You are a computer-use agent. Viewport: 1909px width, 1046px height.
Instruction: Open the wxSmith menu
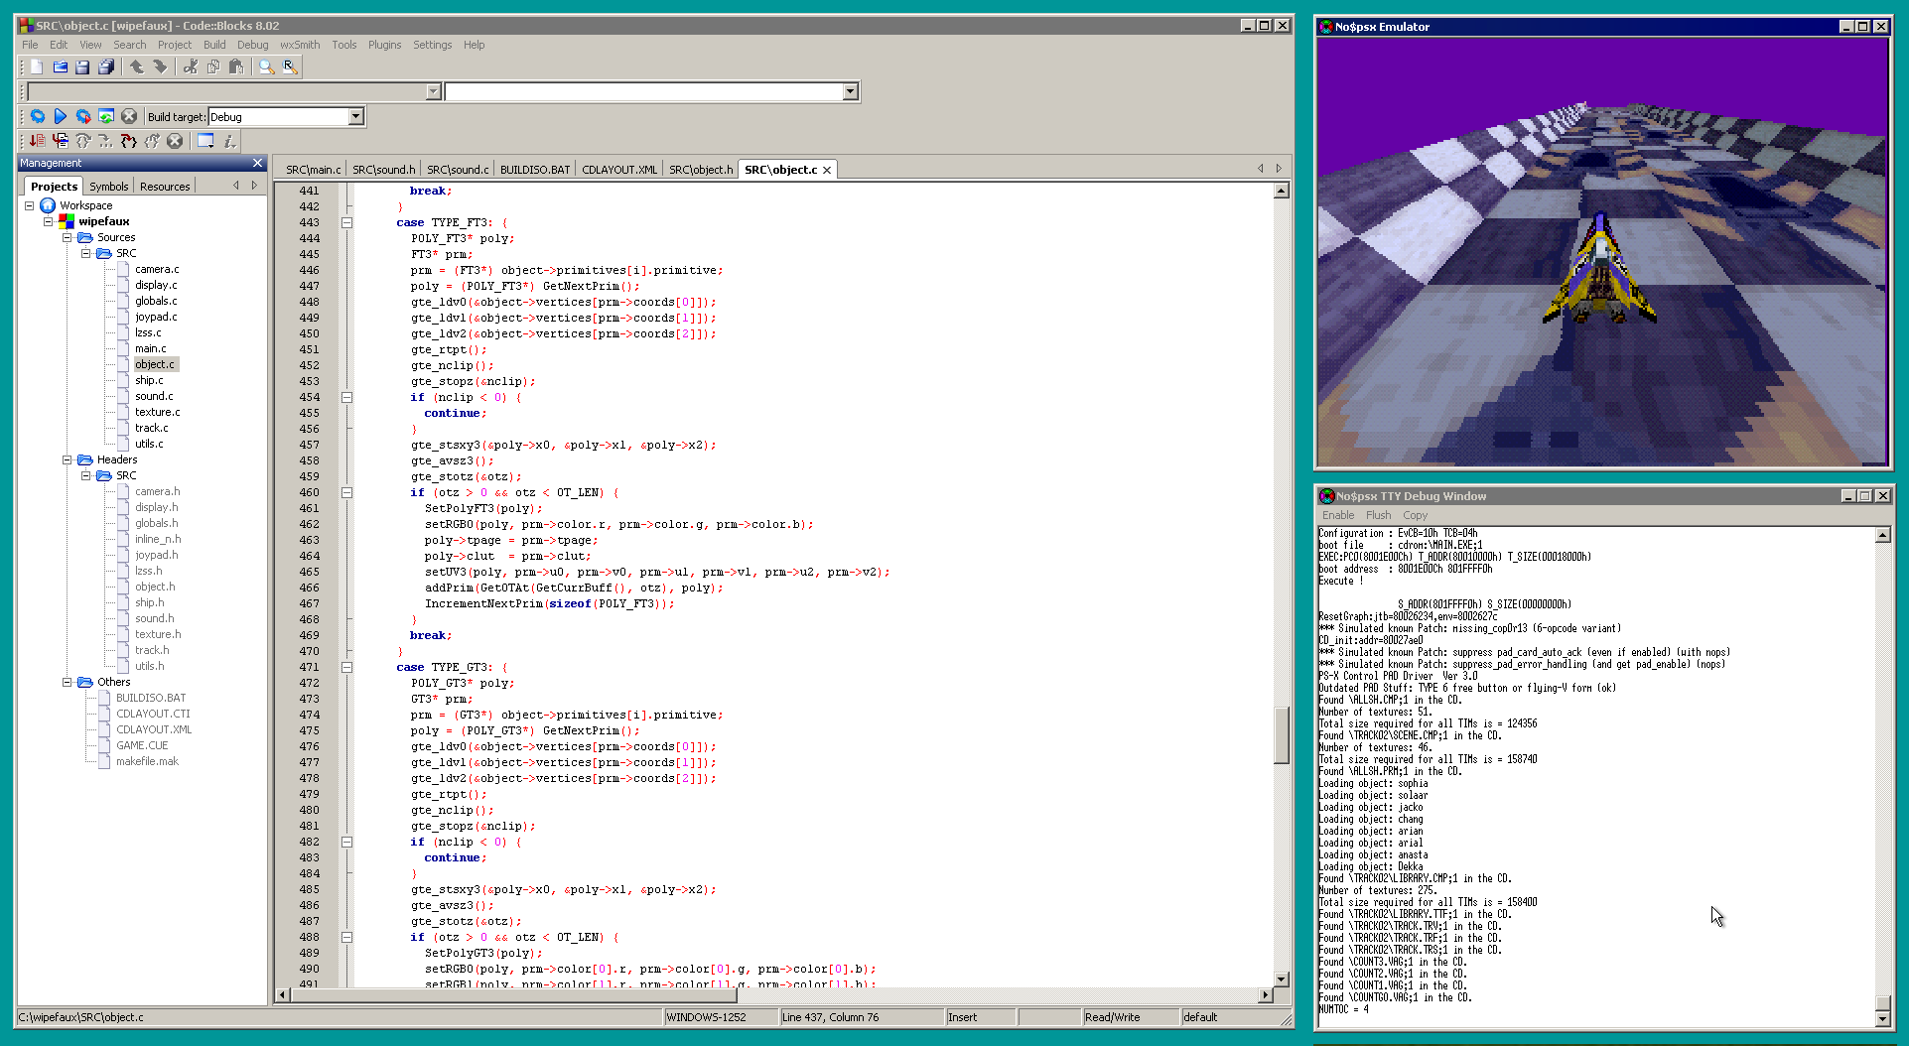pos(299,45)
